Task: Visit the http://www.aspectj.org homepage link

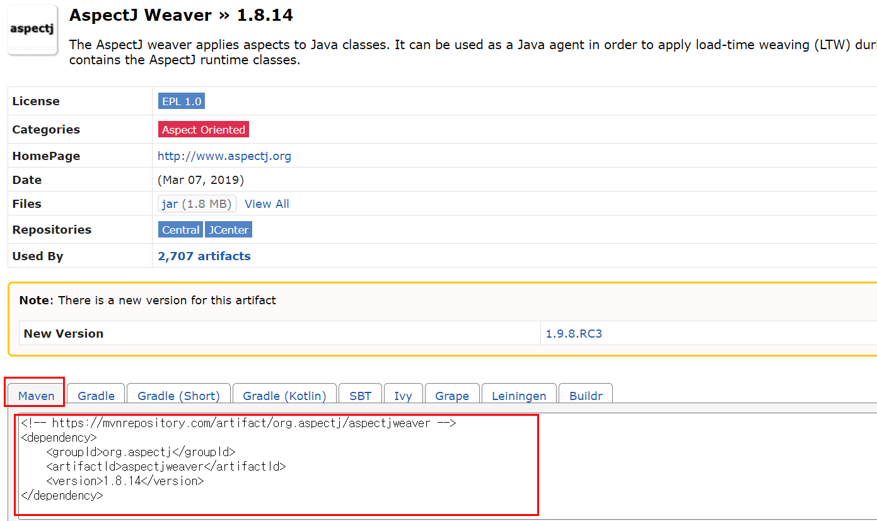Action: 224,156
